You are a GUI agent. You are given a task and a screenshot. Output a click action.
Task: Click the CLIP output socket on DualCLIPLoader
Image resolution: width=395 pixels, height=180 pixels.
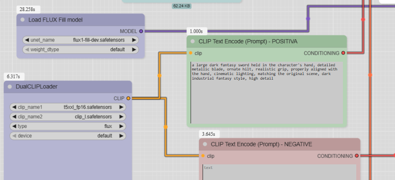point(128,99)
